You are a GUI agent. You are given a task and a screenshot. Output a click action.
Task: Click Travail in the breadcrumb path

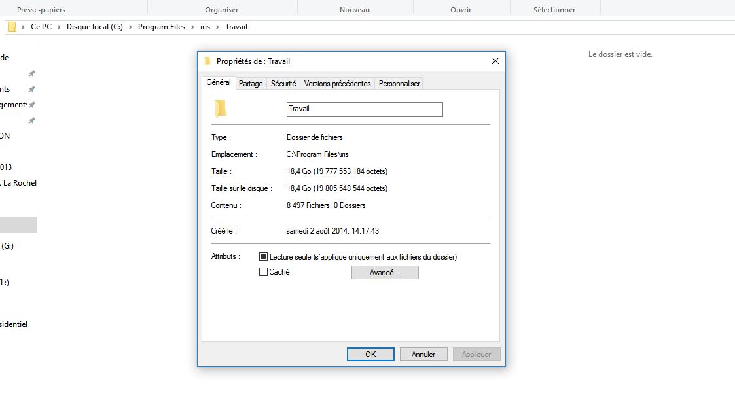click(x=236, y=27)
